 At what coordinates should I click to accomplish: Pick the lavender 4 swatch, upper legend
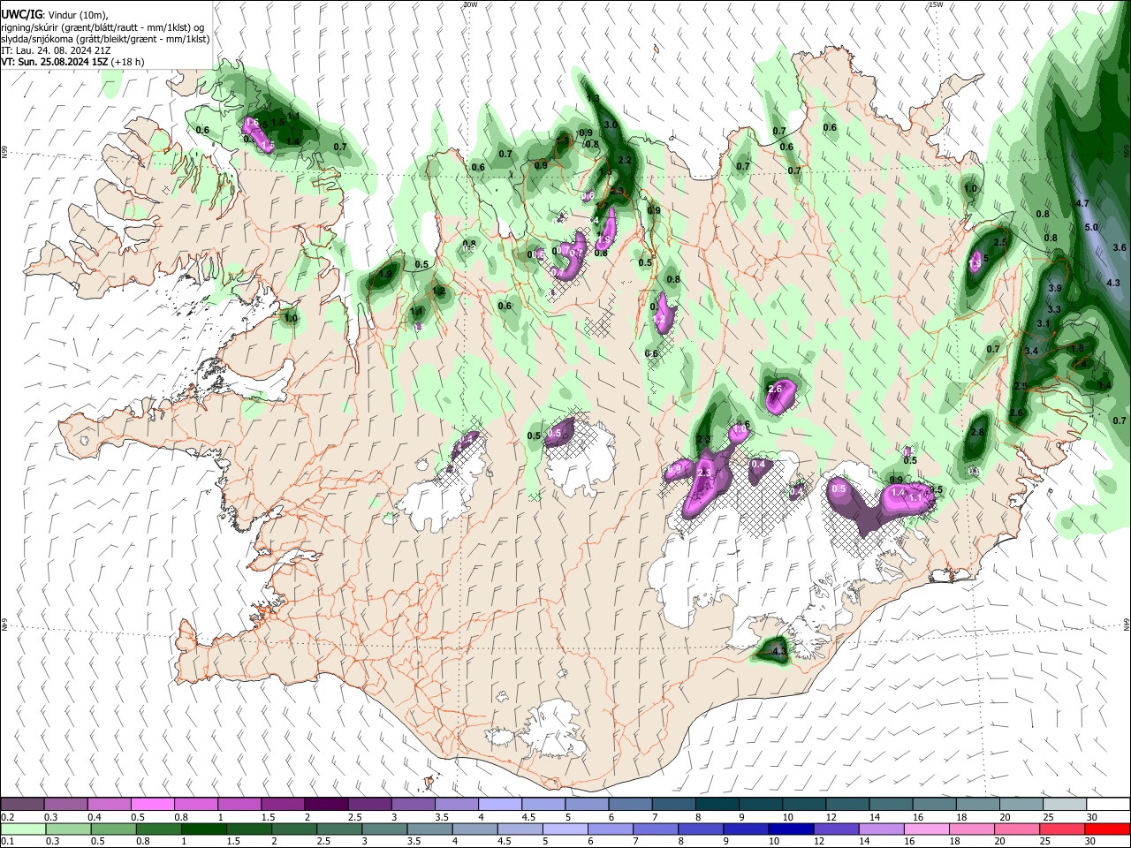click(x=500, y=804)
